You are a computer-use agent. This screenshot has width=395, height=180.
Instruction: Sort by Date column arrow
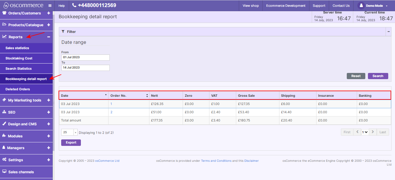coord(106,95)
